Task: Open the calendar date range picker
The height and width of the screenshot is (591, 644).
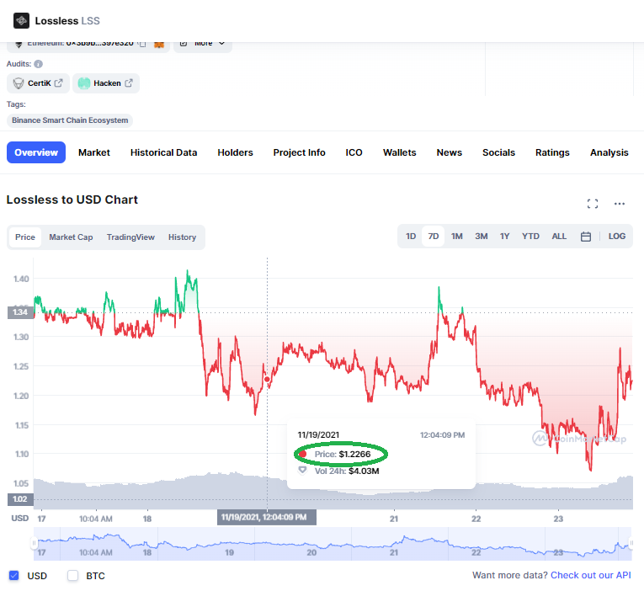Action: [x=586, y=237]
